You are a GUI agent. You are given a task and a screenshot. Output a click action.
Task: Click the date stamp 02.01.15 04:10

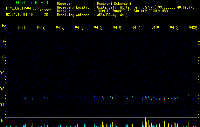click(19, 15)
